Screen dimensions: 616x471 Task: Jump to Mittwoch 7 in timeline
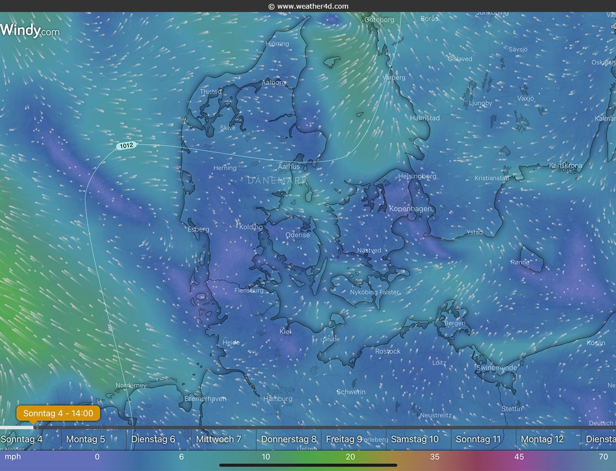(x=219, y=439)
